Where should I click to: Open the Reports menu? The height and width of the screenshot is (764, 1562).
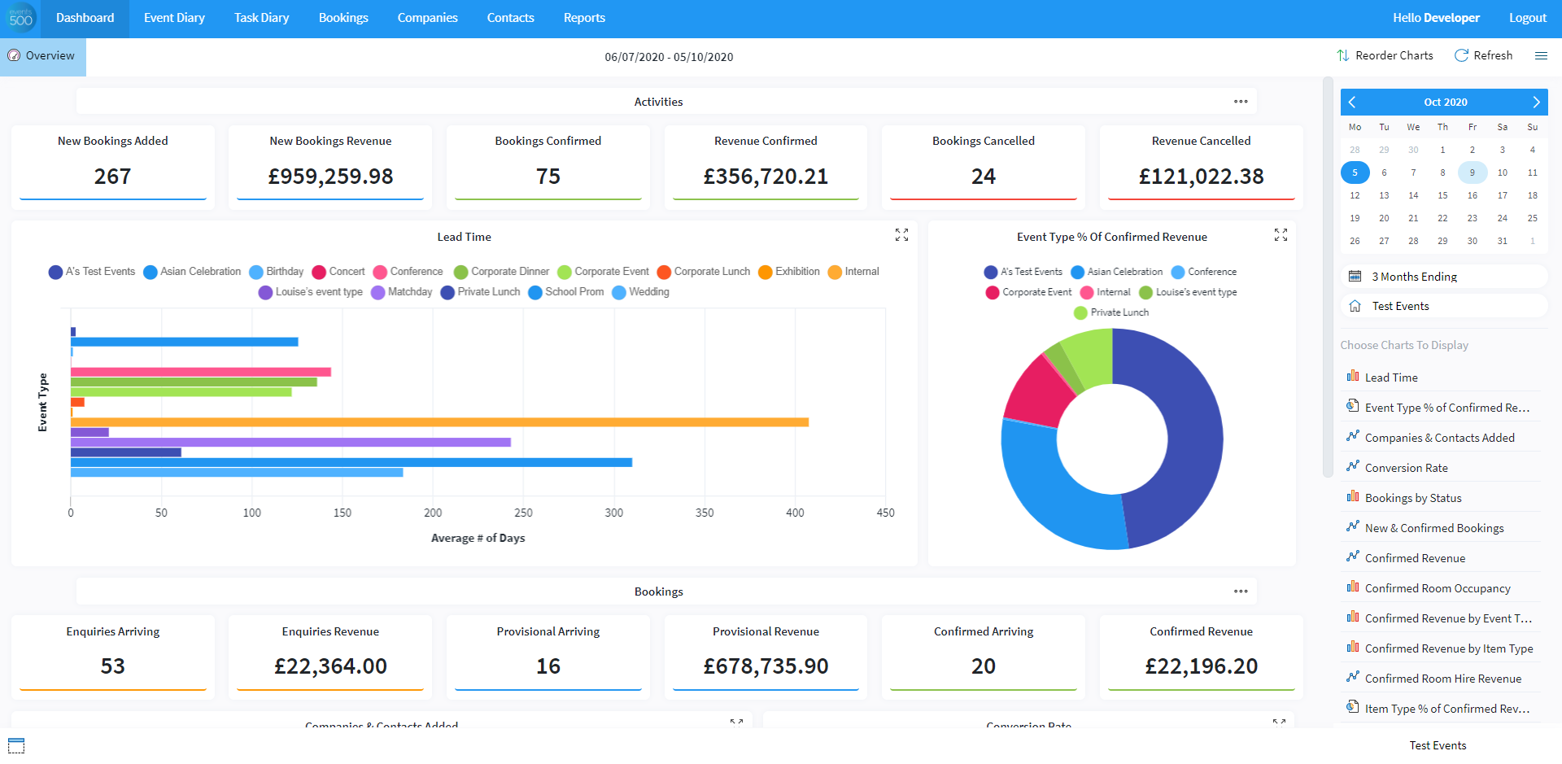[584, 18]
